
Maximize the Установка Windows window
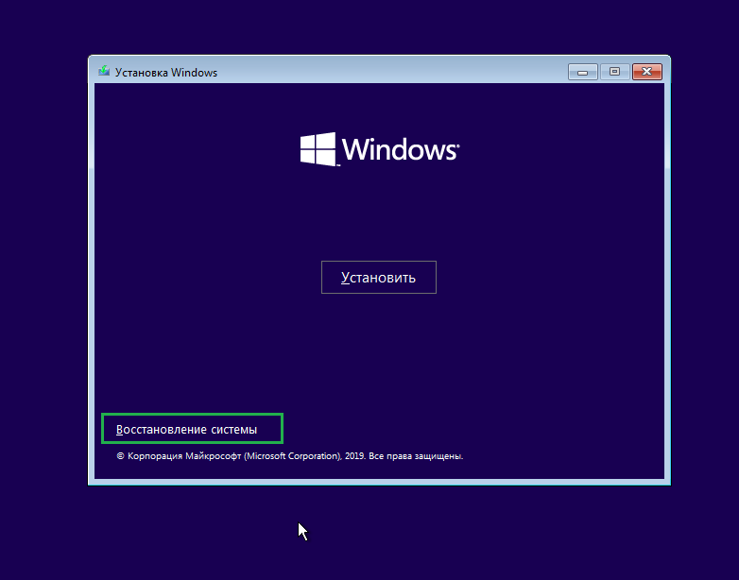(614, 72)
